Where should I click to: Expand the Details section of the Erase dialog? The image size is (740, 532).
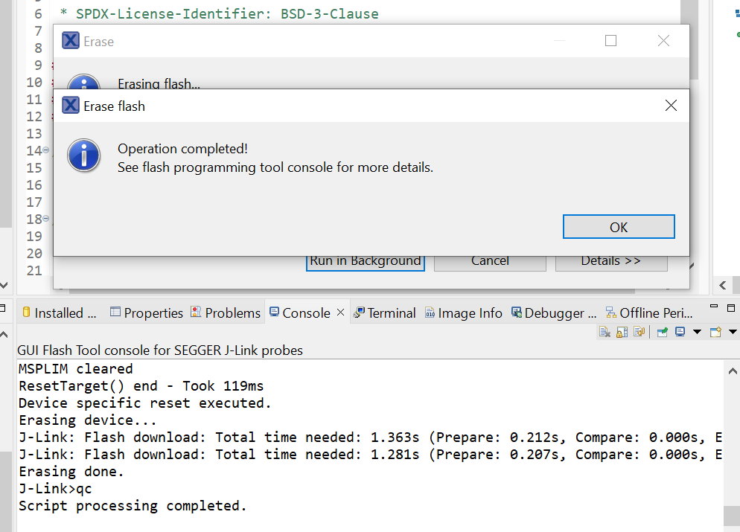pos(610,260)
